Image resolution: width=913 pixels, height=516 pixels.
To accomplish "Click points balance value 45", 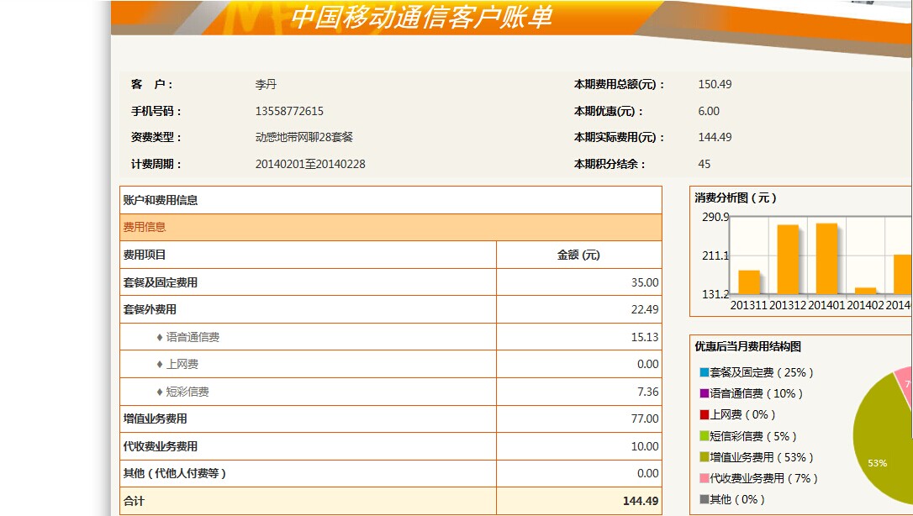I will pos(704,164).
